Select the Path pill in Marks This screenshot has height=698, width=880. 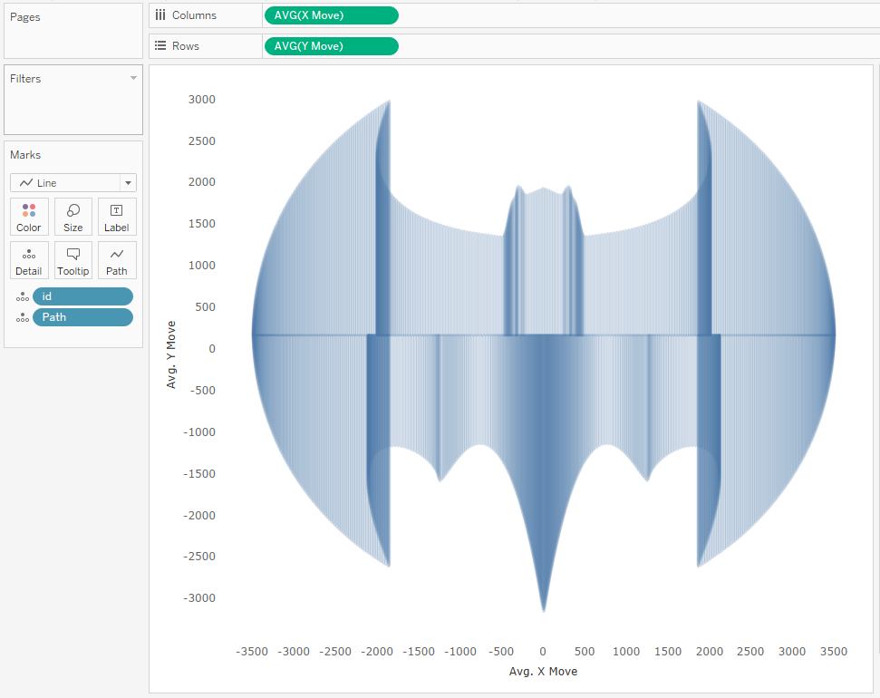tap(83, 317)
